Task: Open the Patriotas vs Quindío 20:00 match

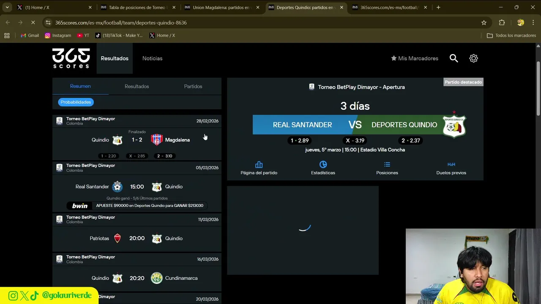Action: [x=137, y=238]
